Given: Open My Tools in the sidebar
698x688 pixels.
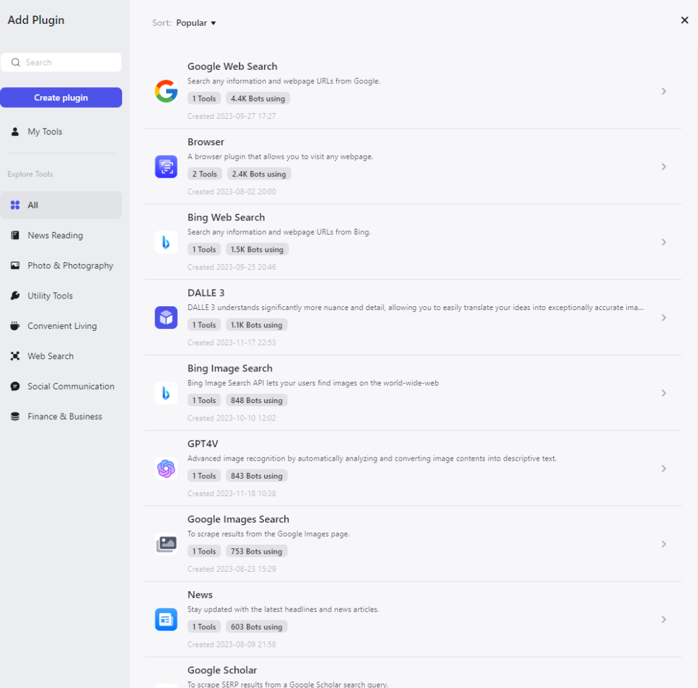Looking at the screenshot, I should click(x=45, y=132).
